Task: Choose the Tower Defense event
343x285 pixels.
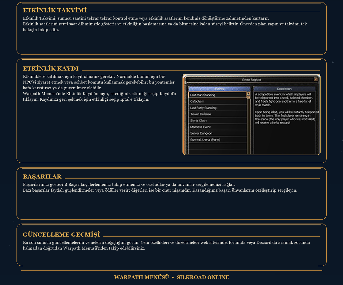Action: point(218,114)
